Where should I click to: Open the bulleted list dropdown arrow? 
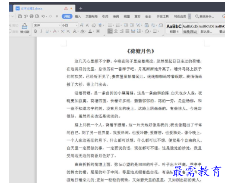[113, 25]
